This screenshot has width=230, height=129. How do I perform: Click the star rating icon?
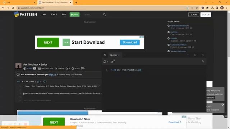point(67,68)
